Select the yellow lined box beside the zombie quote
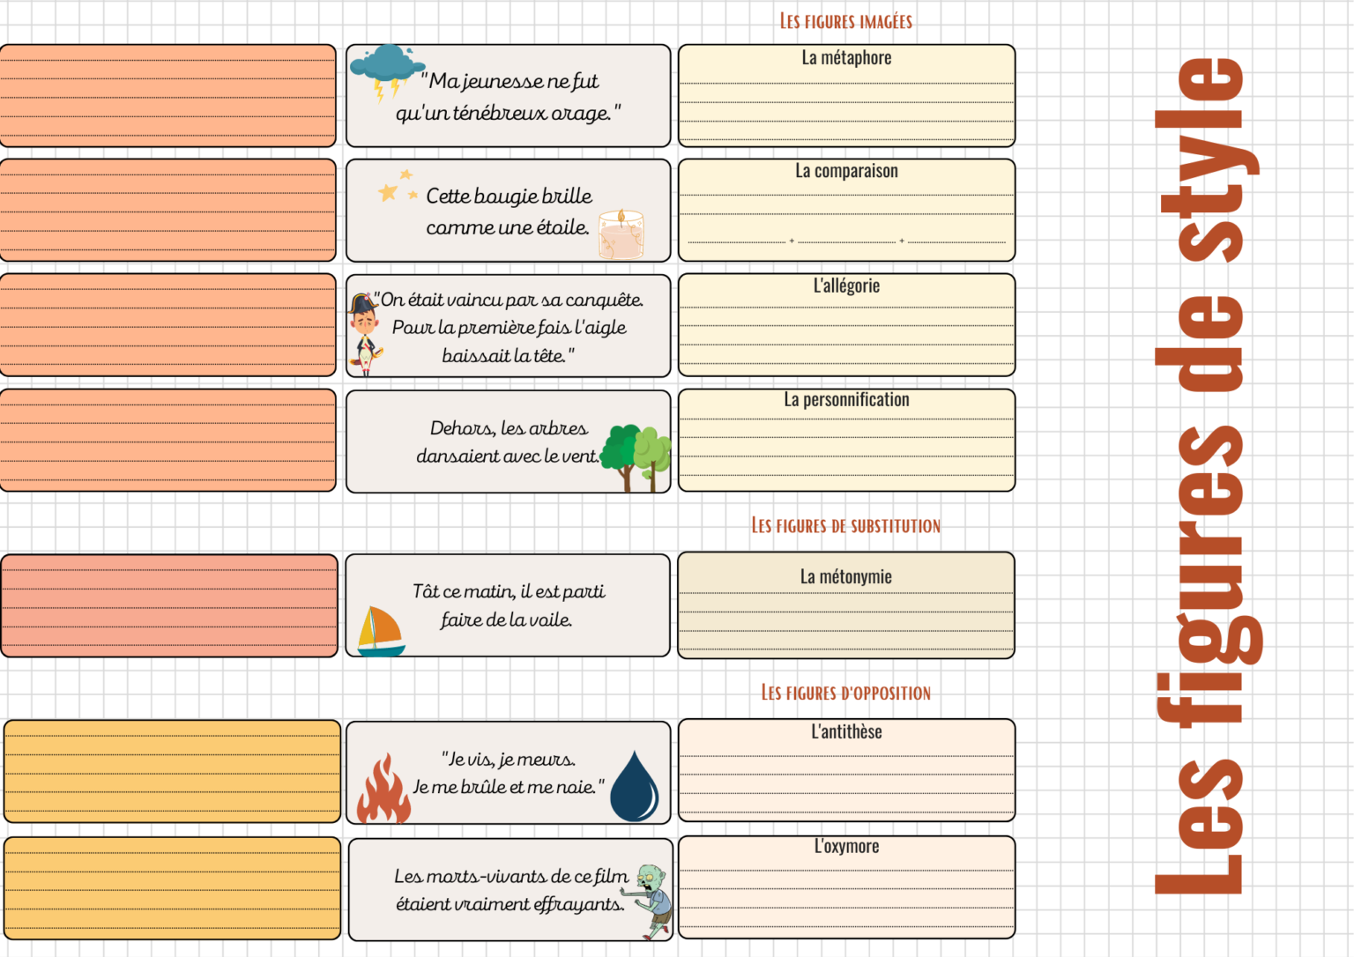The image size is (1354, 957). [x=172, y=888]
